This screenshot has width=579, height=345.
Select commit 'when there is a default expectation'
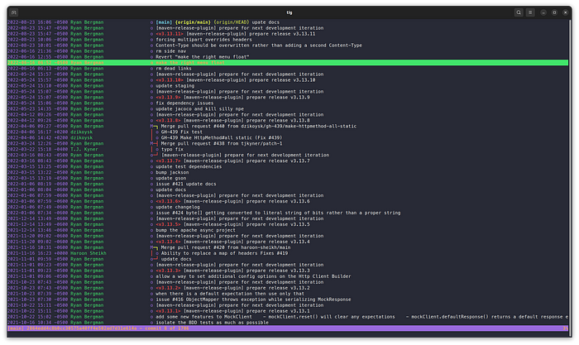pos(230,294)
